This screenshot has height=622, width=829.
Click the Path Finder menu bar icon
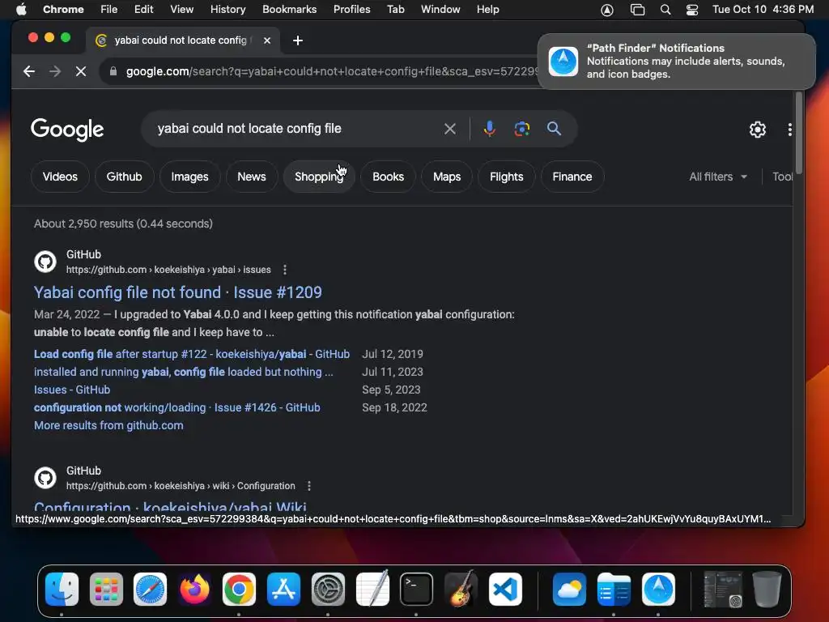607,10
